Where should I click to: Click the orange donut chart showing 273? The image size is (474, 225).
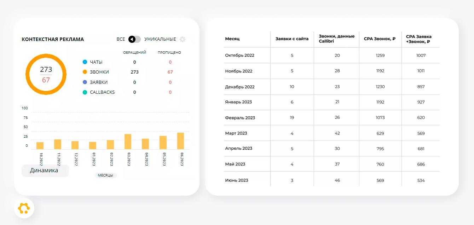(46, 74)
